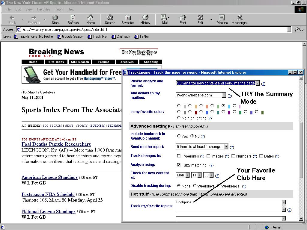Screen dimensions: 307x230
Task: Open the CliqTrack links-bar shortcut
Action: [121, 37]
